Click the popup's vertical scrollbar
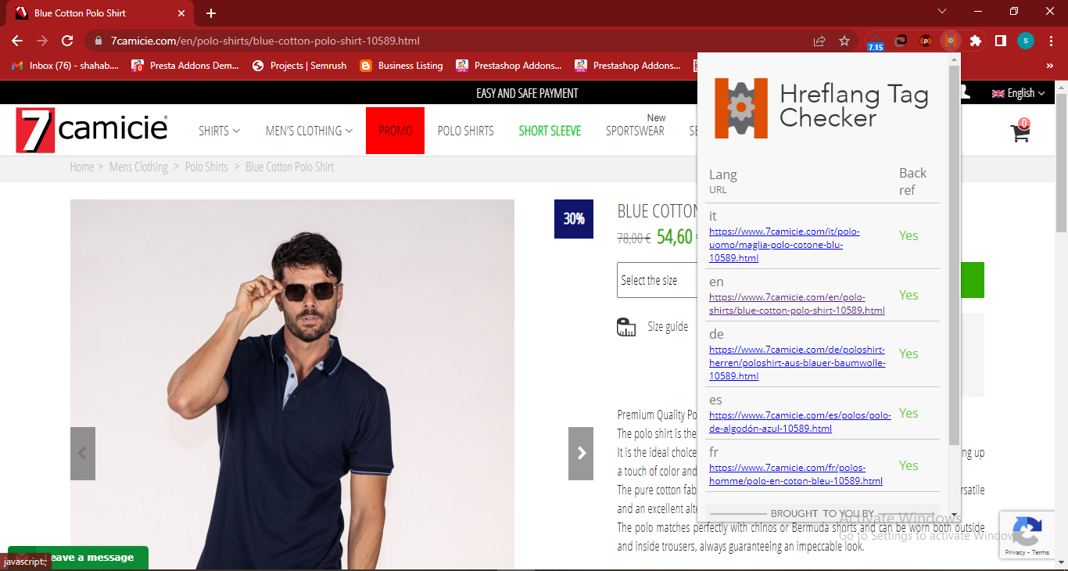 954,255
